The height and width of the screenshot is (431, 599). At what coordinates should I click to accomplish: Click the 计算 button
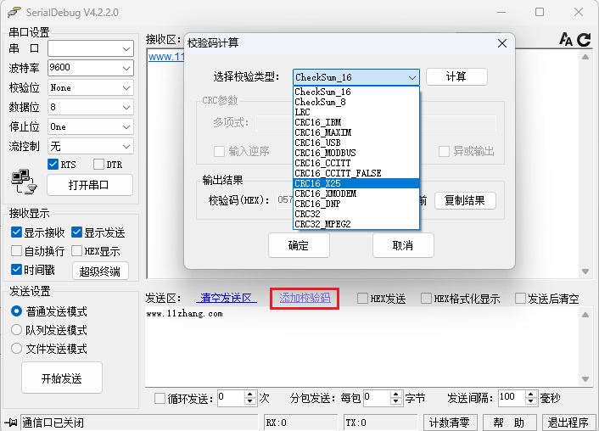click(x=456, y=77)
